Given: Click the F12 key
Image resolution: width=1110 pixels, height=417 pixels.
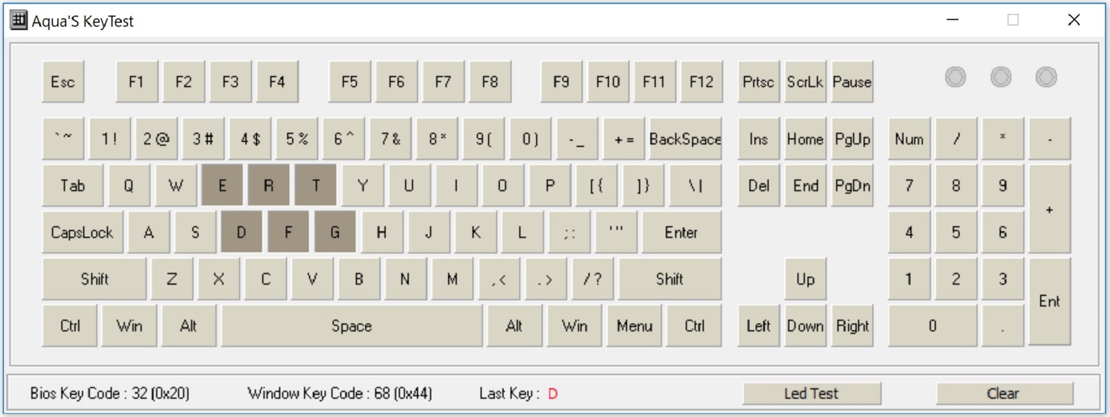Looking at the screenshot, I should pyautogui.click(x=701, y=82).
